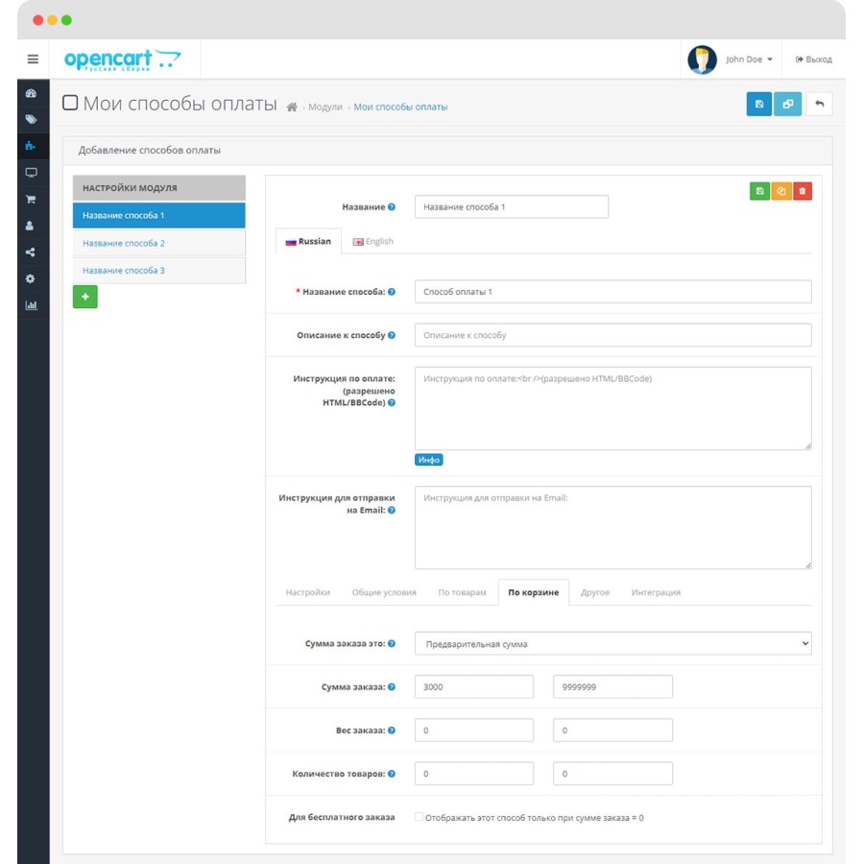Open the Reports chart sidebar icon
This screenshot has width=864, height=864.
click(31, 304)
